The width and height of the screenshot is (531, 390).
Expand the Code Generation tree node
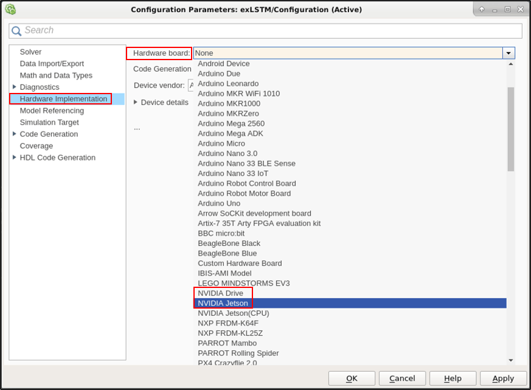point(15,134)
